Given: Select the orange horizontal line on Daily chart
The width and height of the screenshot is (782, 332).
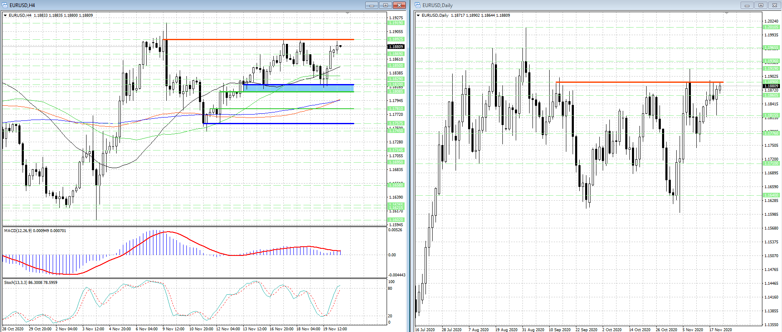Looking at the screenshot, I should 627,82.
